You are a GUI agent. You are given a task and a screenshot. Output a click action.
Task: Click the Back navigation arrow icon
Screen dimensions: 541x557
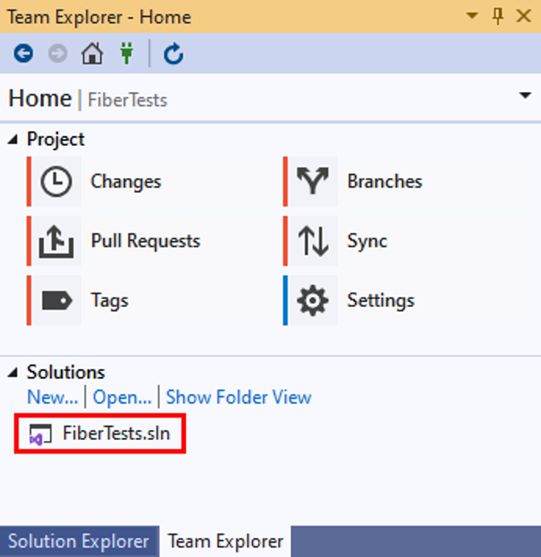pyautogui.click(x=23, y=54)
